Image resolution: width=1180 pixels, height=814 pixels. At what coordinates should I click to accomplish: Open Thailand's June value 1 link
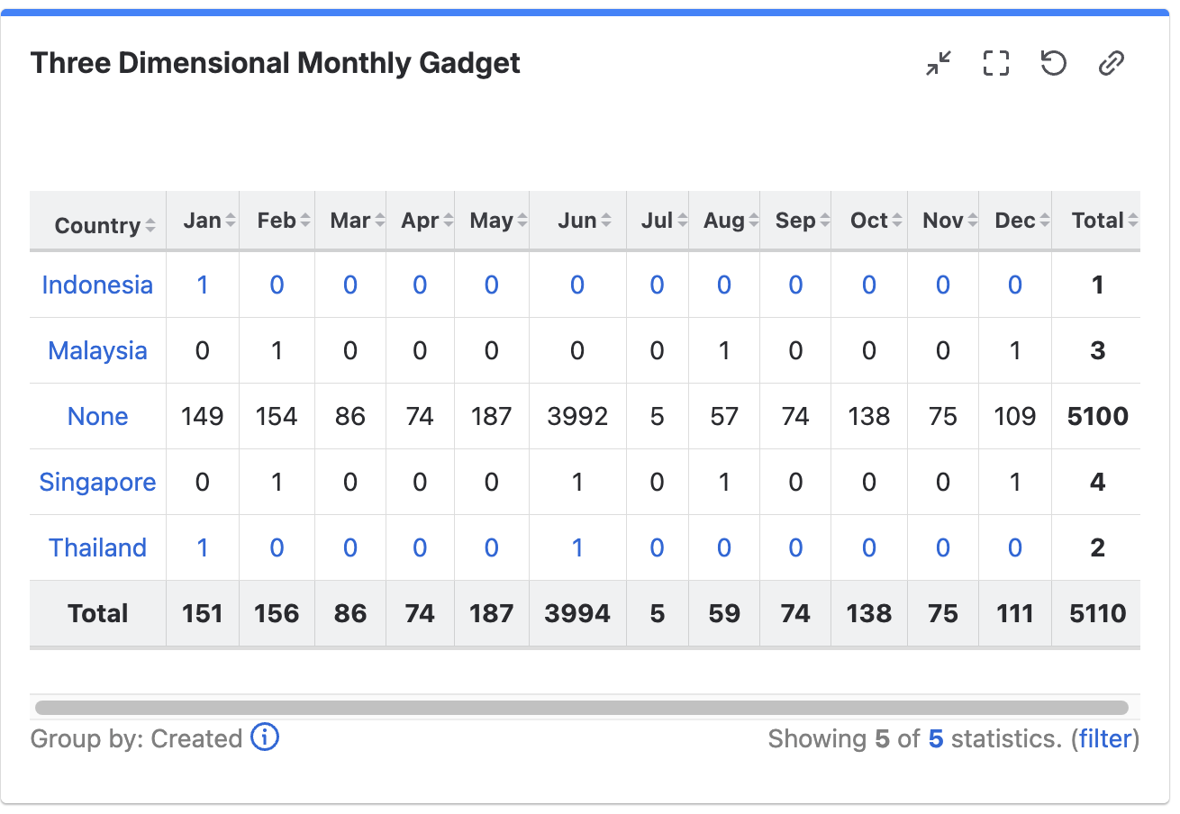577,547
